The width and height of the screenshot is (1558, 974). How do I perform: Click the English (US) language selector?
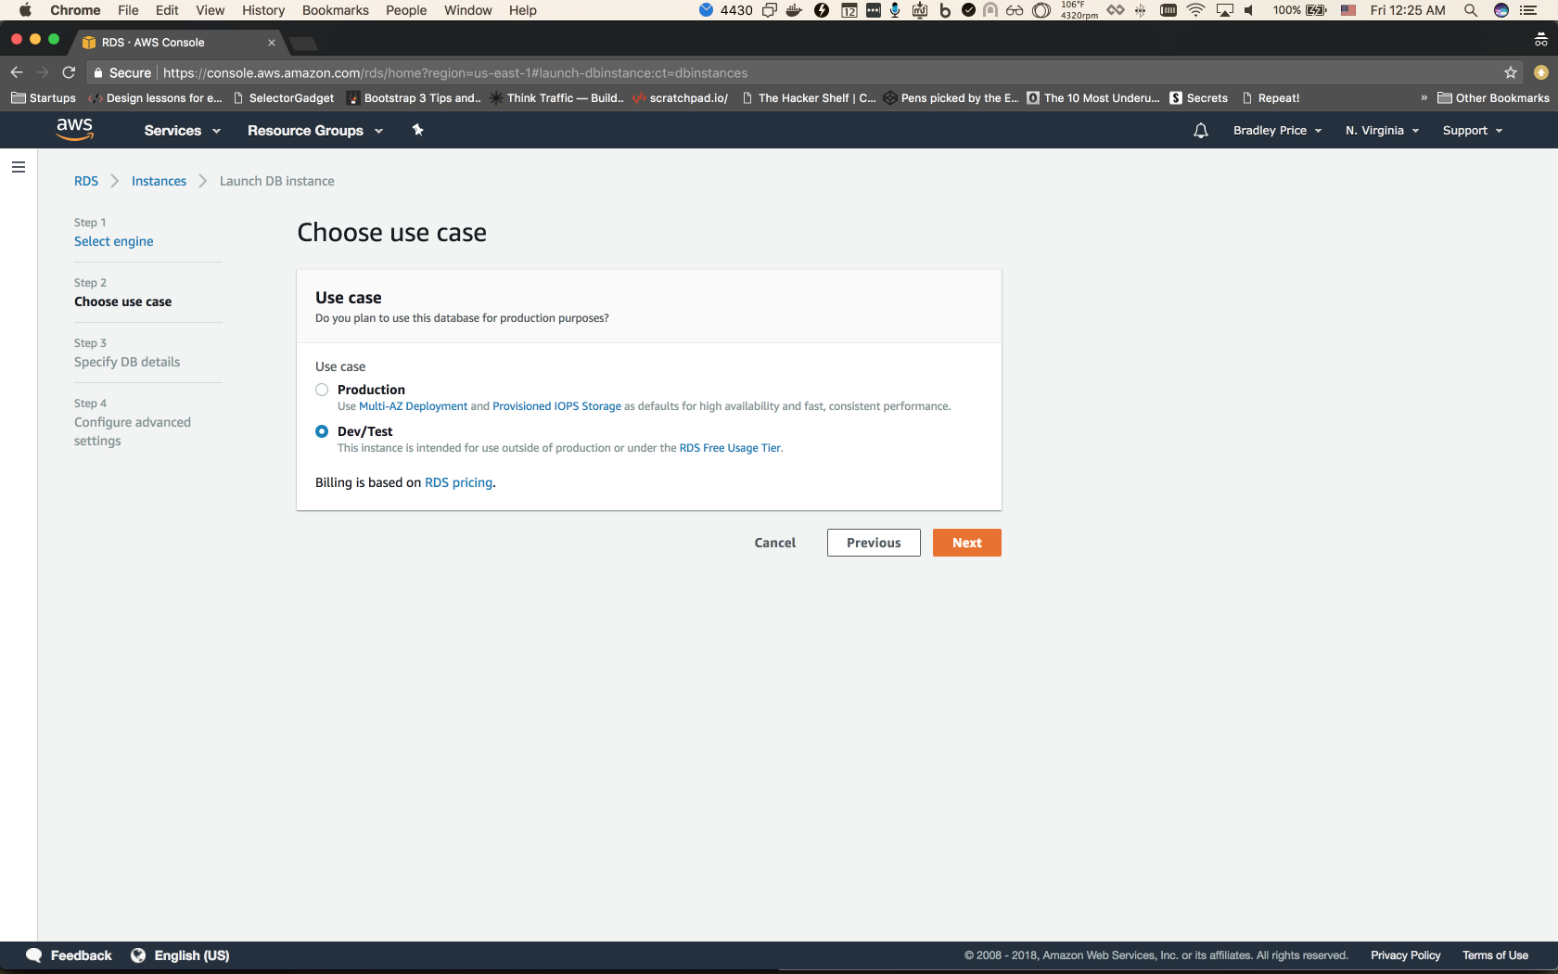click(x=191, y=955)
